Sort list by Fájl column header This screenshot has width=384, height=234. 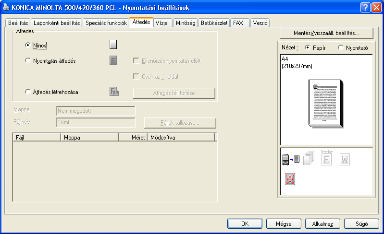tap(37, 138)
